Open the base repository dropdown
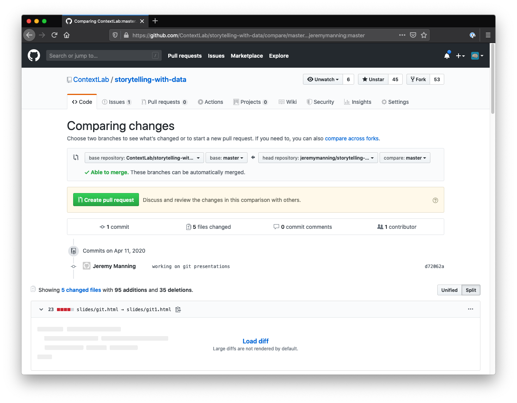This screenshot has width=517, height=403. tap(144, 158)
